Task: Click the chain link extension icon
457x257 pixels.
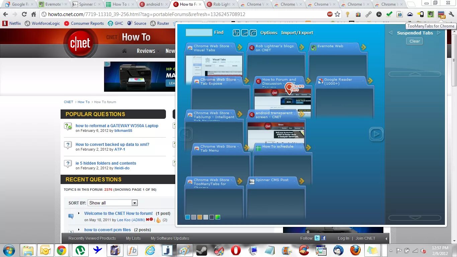Action: pos(368,14)
